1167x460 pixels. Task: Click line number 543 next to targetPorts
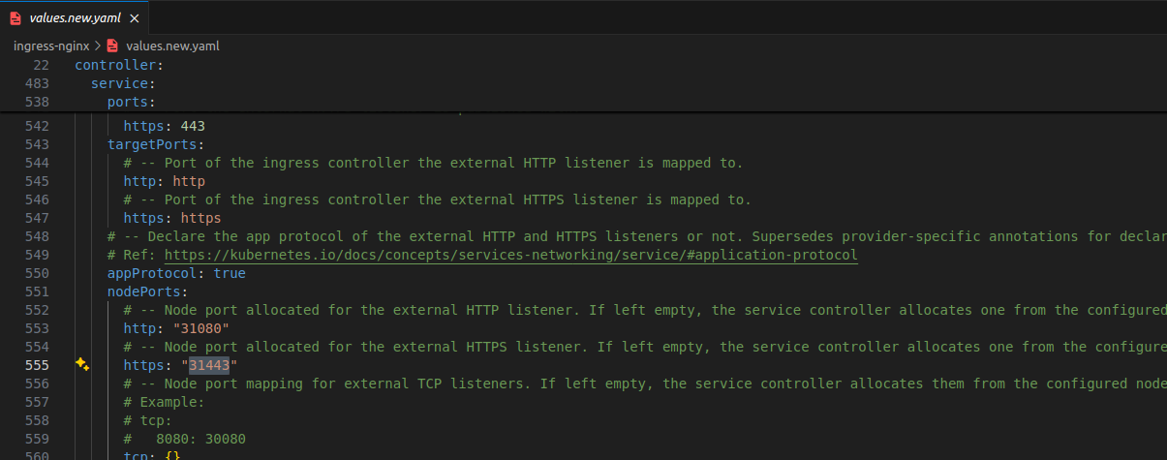[x=36, y=144]
